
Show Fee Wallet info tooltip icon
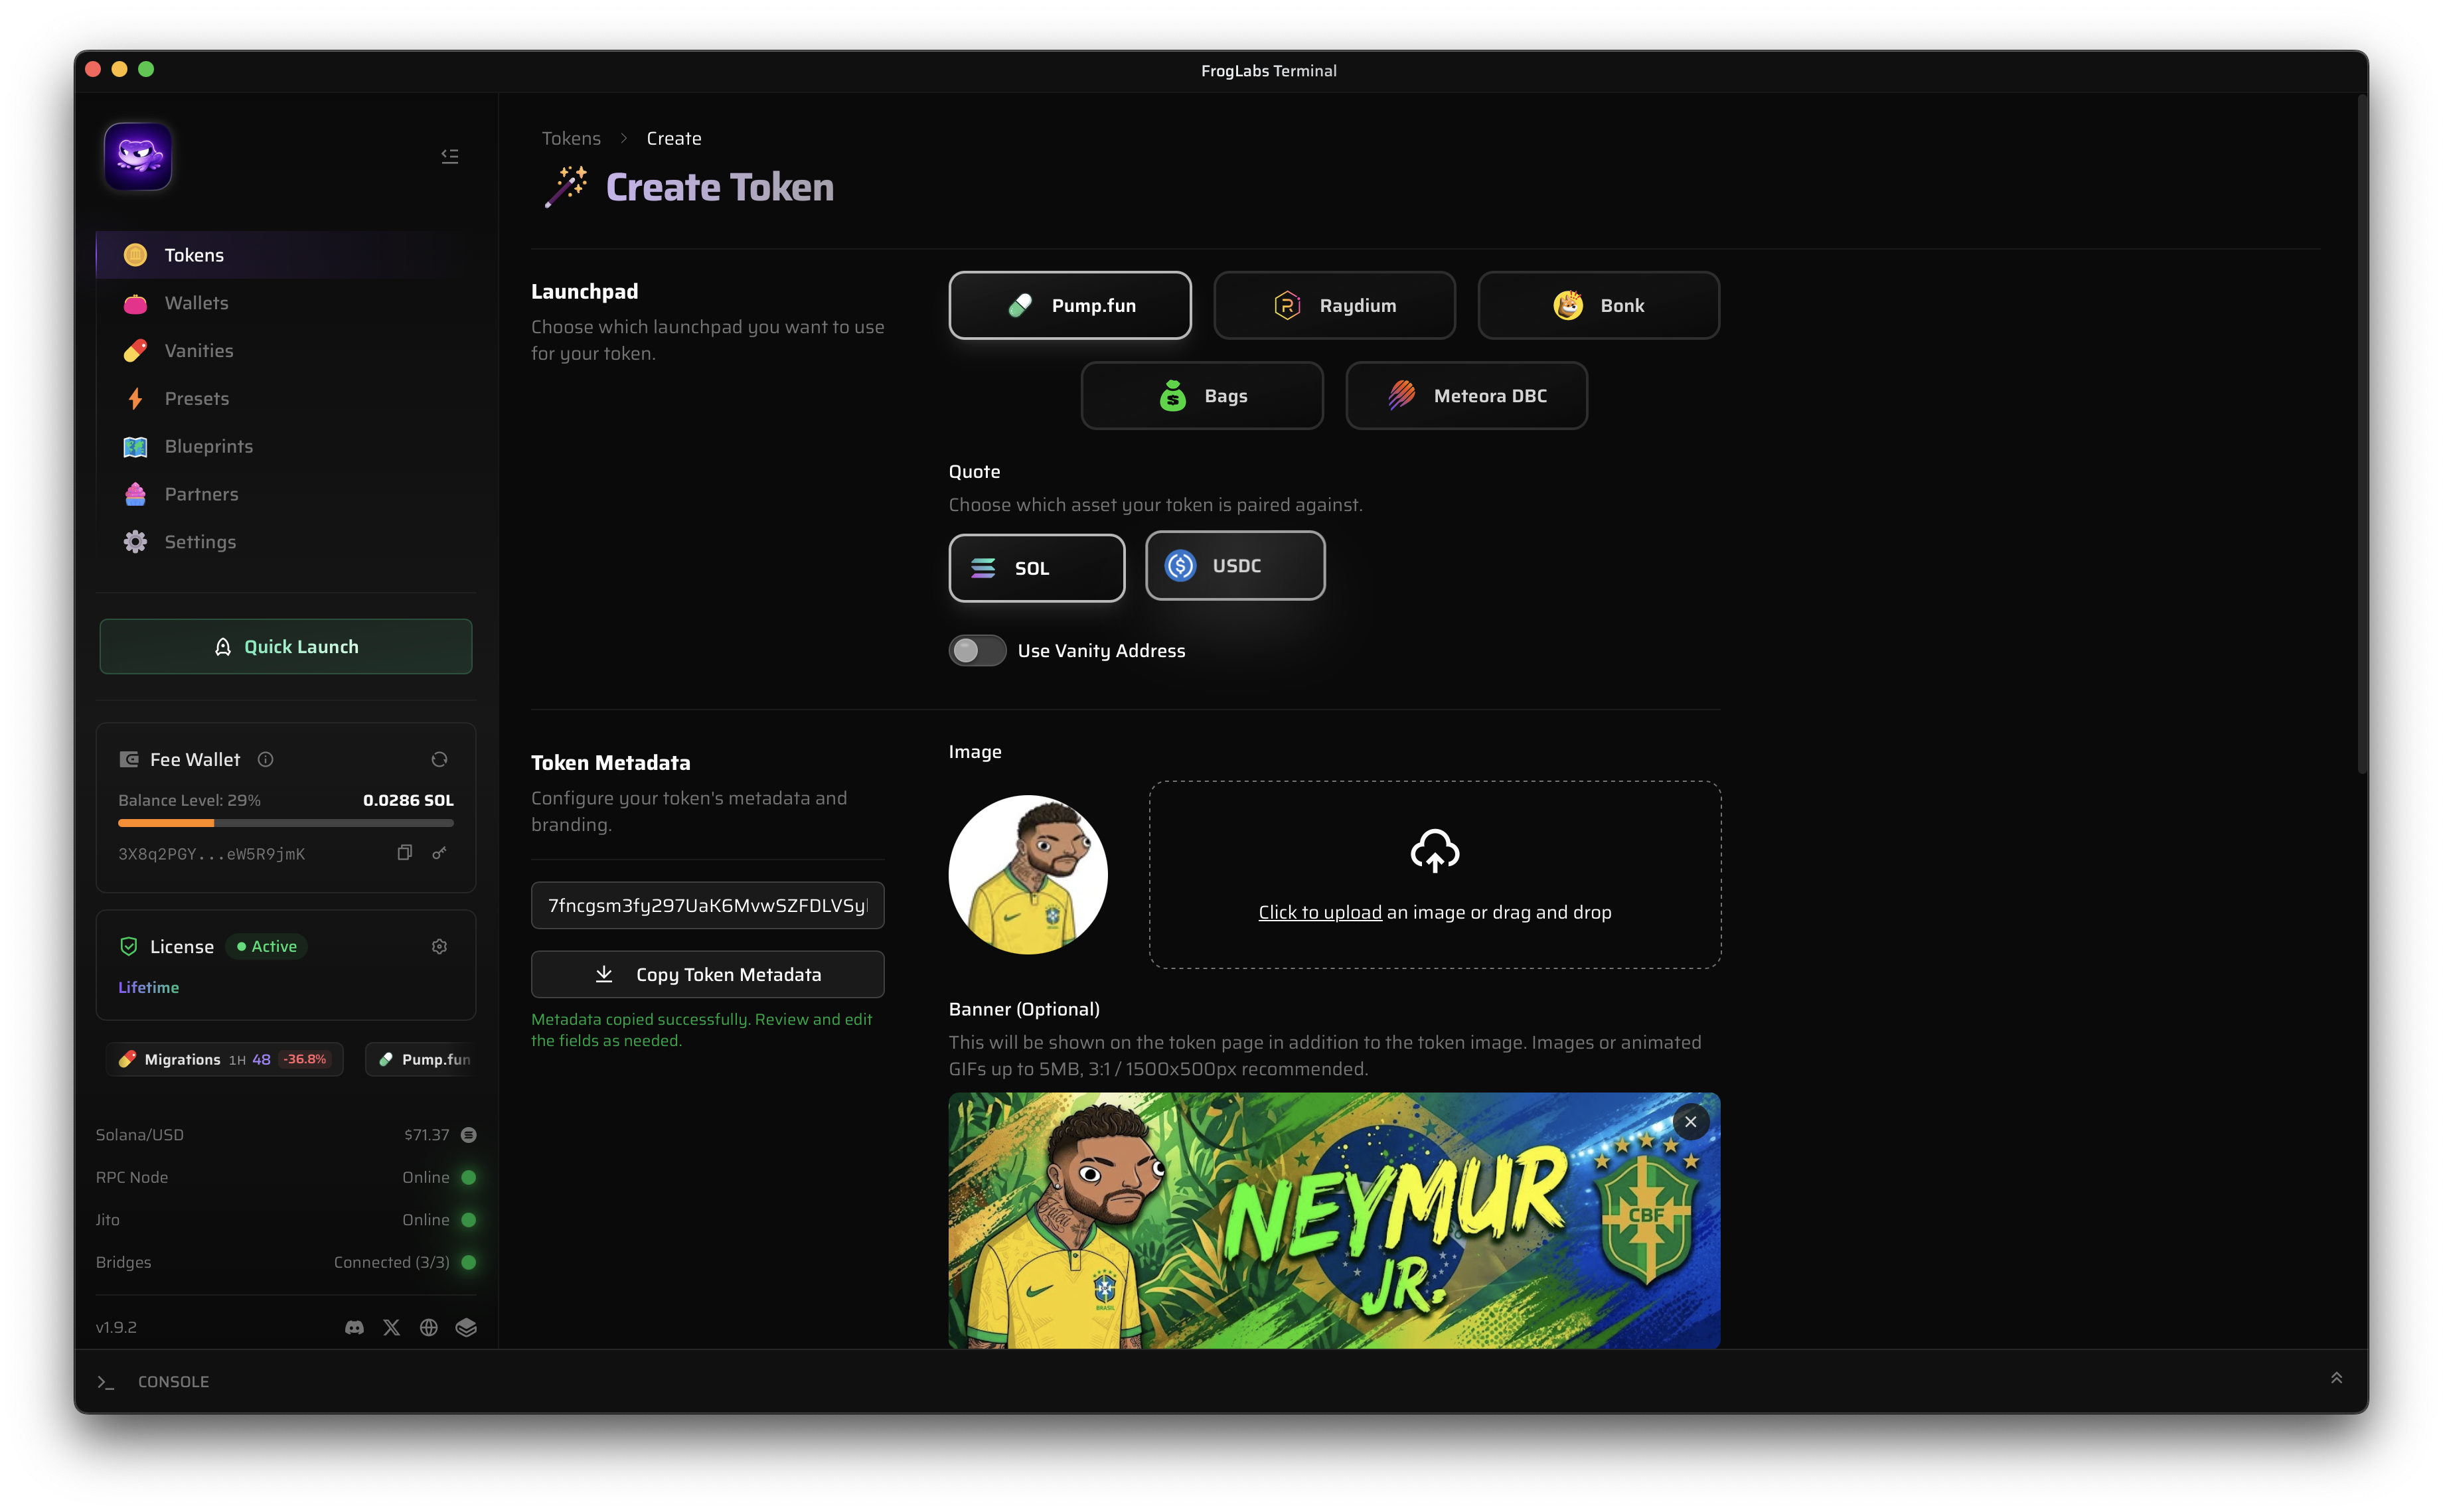266,760
